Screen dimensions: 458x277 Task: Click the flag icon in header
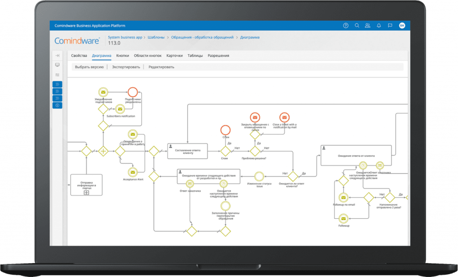click(x=390, y=26)
